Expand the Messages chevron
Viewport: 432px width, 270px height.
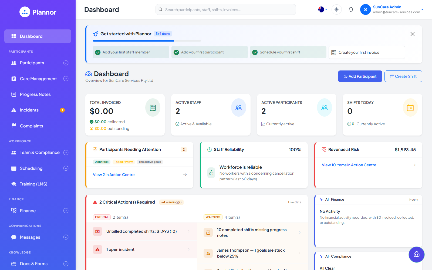(66, 237)
